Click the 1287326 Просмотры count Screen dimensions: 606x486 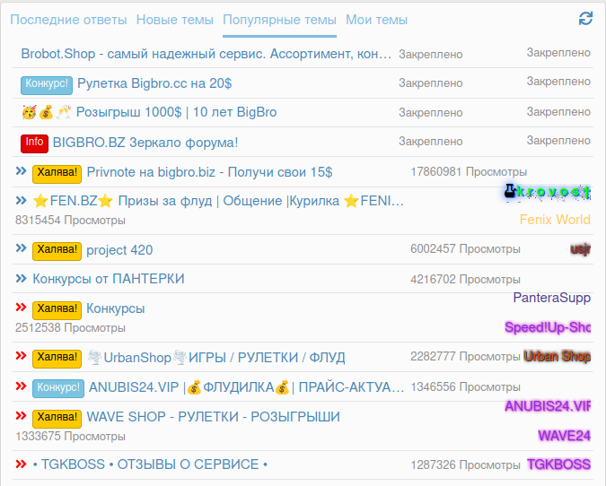pos(465,464)
